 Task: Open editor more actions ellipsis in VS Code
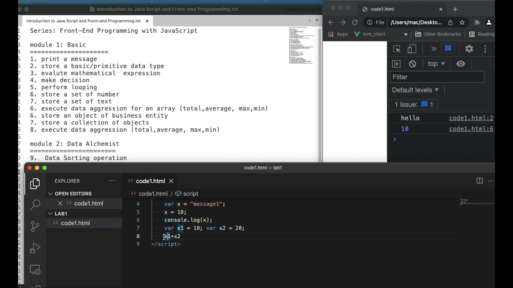coord(491,181)
